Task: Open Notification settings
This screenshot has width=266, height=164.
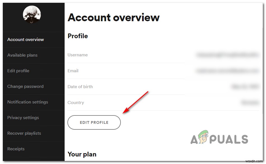Action: point(27,102)
